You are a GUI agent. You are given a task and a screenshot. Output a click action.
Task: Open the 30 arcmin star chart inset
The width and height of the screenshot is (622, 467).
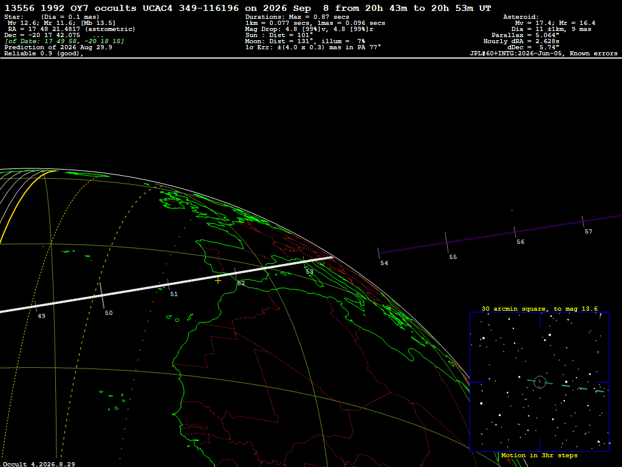539,382
